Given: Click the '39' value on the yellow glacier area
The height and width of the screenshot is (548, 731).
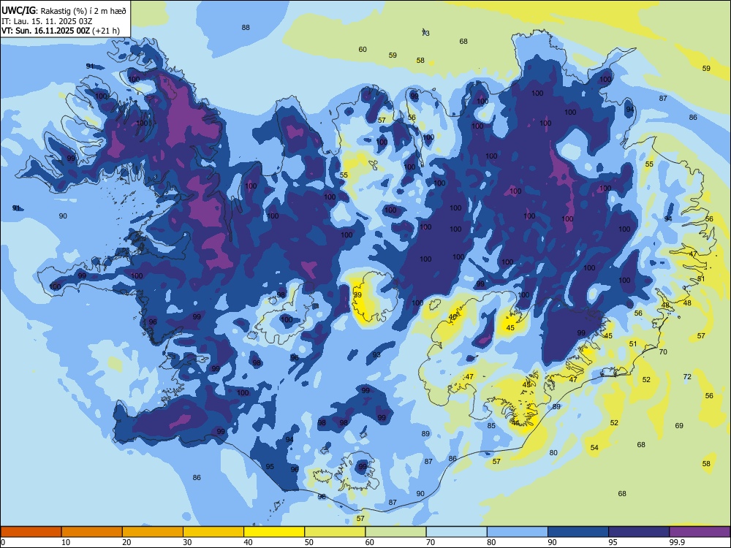Looking at the screenshot, I should click(x=357, y=295).
